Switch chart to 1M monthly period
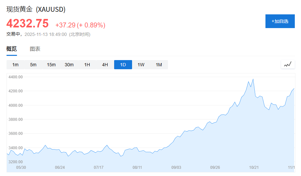The image size is (301, 176). pyautogui.click(x=159, y=65)
